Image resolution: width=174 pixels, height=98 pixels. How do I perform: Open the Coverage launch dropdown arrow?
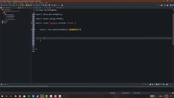(15, 5)
